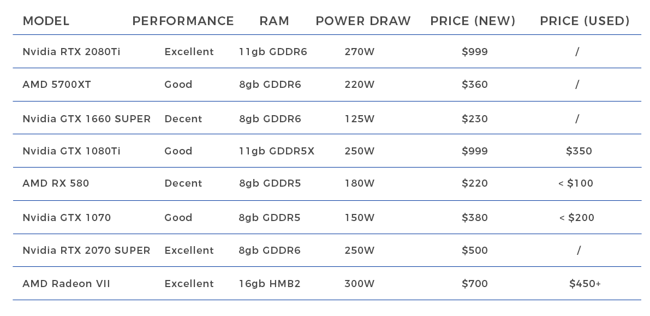Select the Nvidia GTX 1660 SUPER row
The width and height of the screenshot is (650, 316).
coord(86,119)
